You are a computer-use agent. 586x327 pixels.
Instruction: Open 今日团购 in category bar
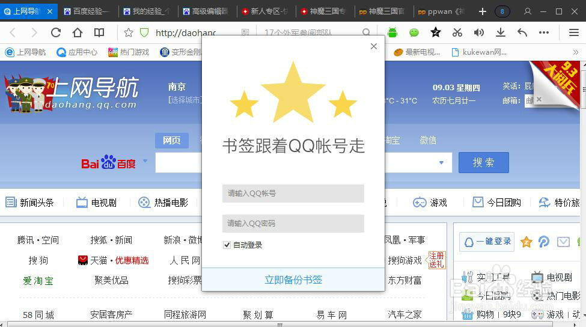pyautogui.click(x=496, y=203)
